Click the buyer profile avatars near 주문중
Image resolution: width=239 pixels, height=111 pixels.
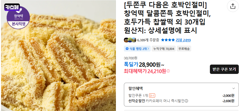pyautogui.click(x=130, y=40)
